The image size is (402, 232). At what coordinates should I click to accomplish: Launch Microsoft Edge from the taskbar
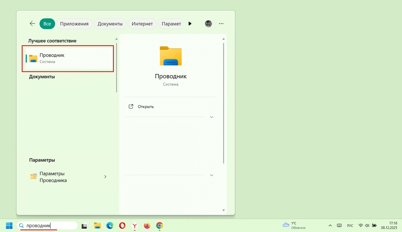pyautogui.click(x=110, y=226)
